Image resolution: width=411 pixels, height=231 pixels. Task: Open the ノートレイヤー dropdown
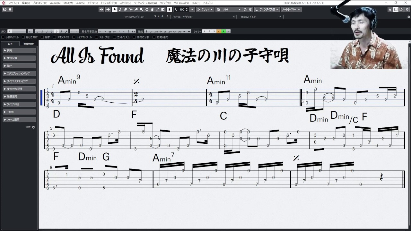pyautogui.click(x=290, y=9)
